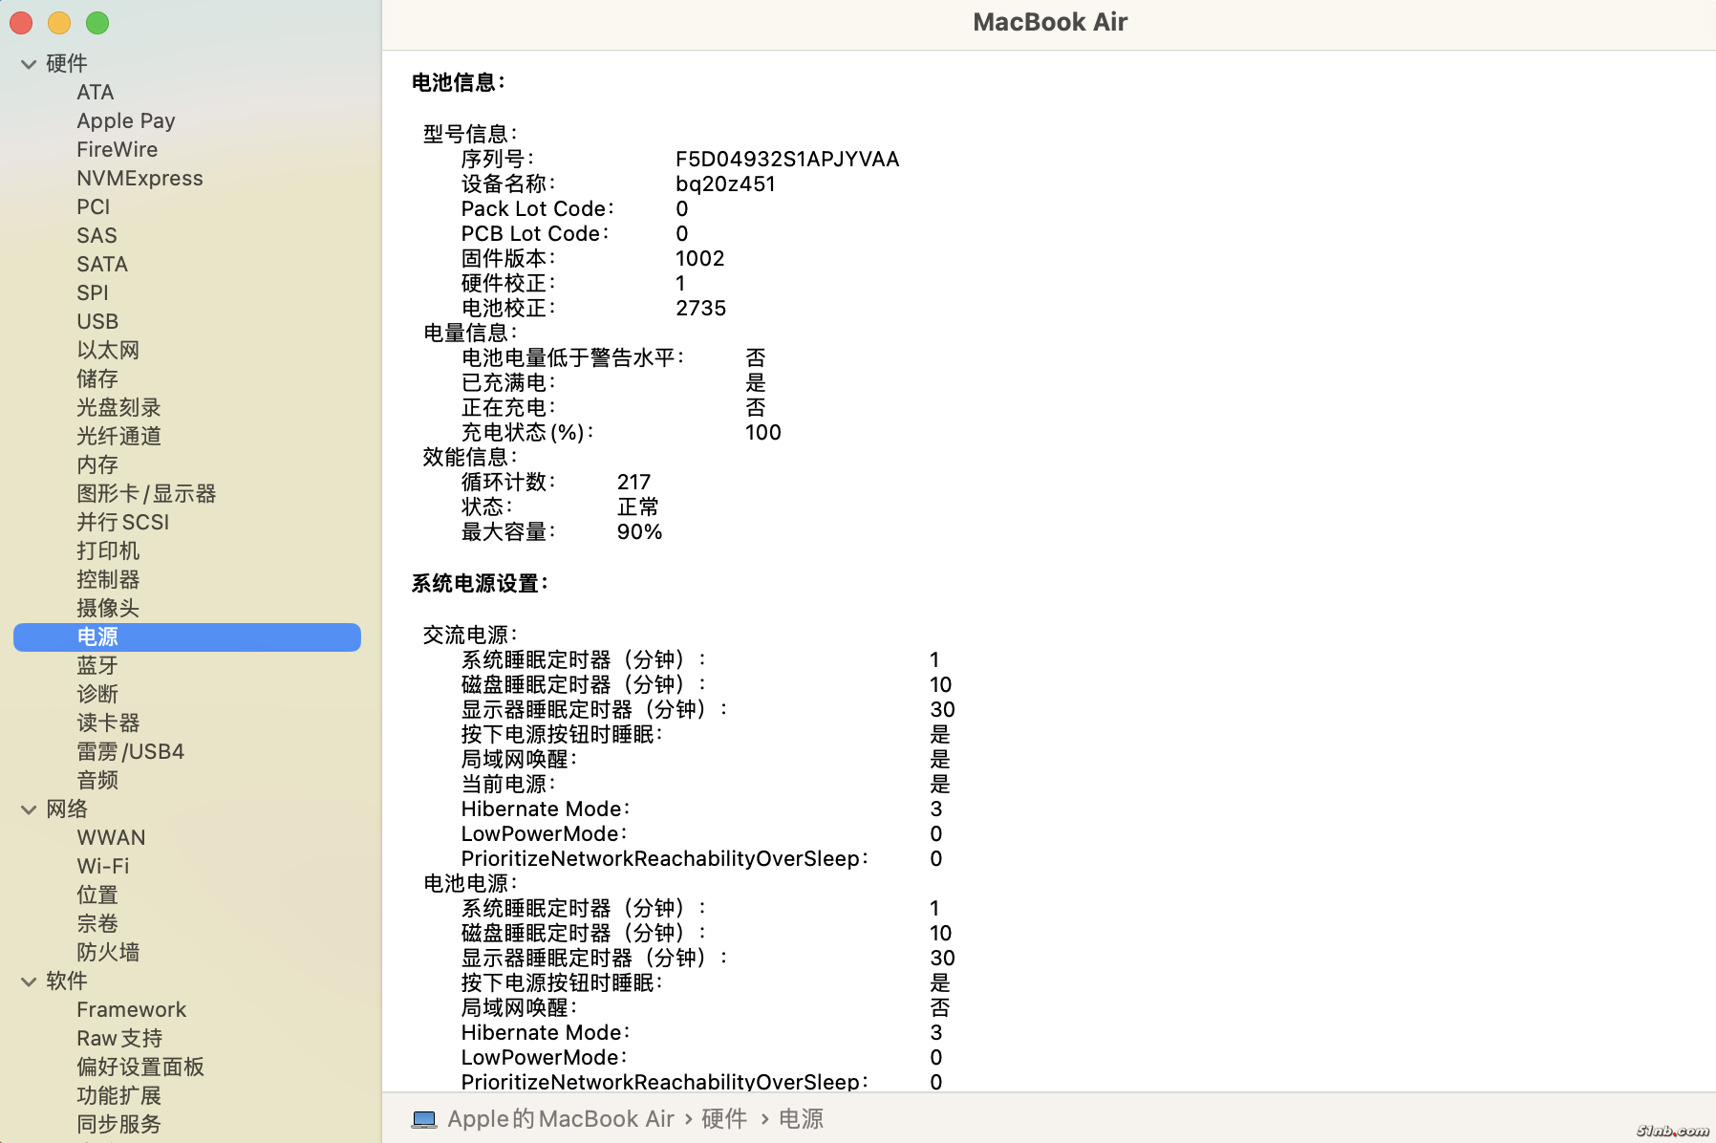Open 防火墙 firewall entry
The image size is (1716, 1143).
pos(108,953)
